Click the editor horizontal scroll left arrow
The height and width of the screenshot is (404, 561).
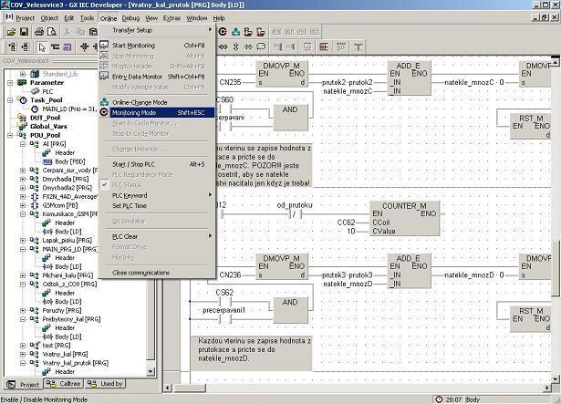click(167, 388)
